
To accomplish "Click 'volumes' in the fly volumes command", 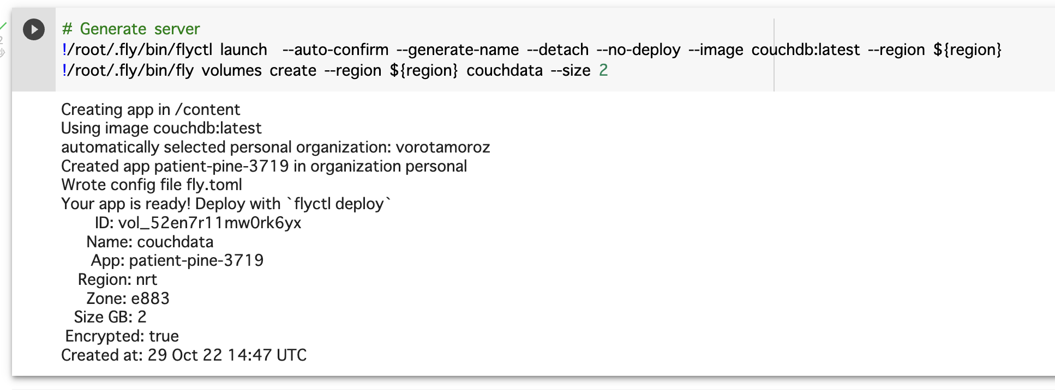I will tap(231, 71).
